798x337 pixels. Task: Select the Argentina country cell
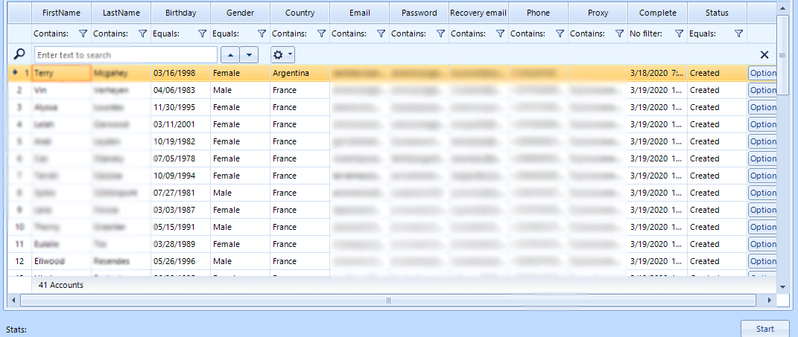tap(300, 73)
